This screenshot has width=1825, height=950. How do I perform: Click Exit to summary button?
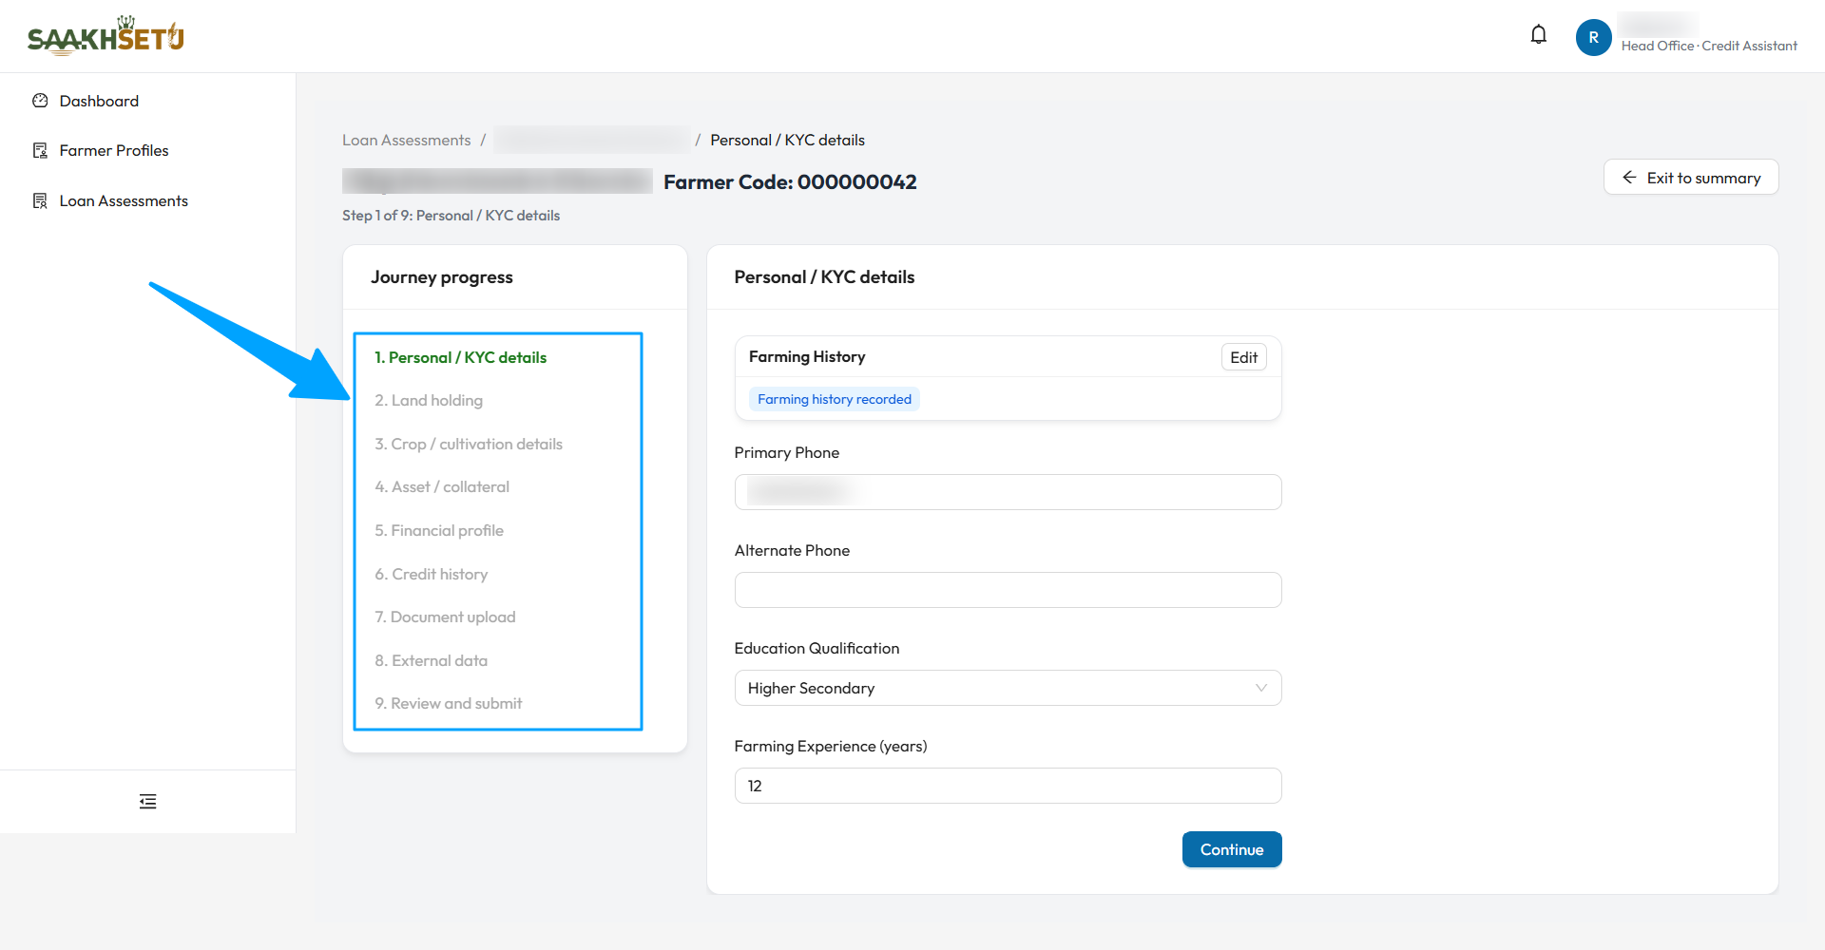tap(1691, 178)
